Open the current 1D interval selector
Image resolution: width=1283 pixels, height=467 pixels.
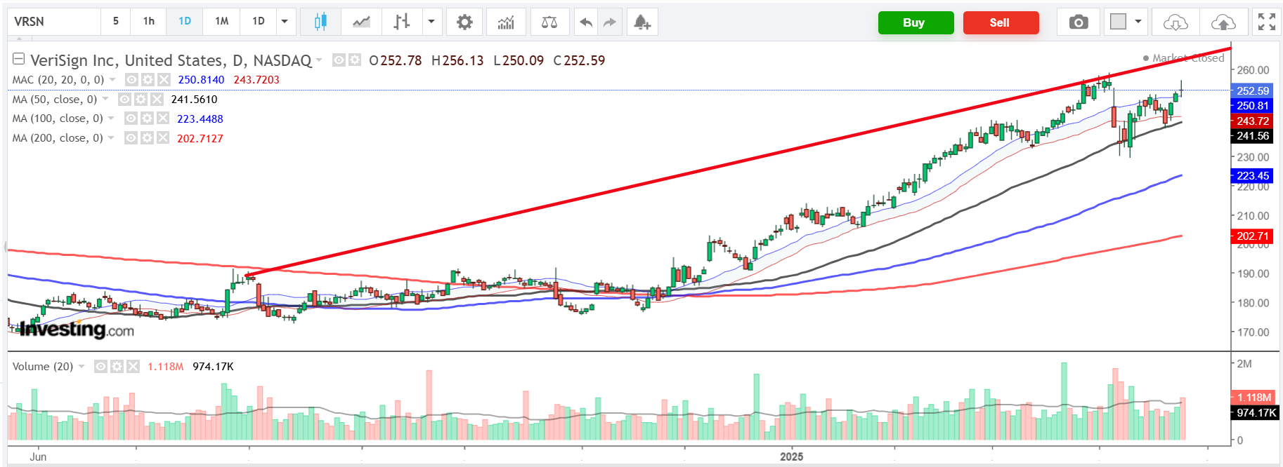pyautogui.click(x=259, y=22)
